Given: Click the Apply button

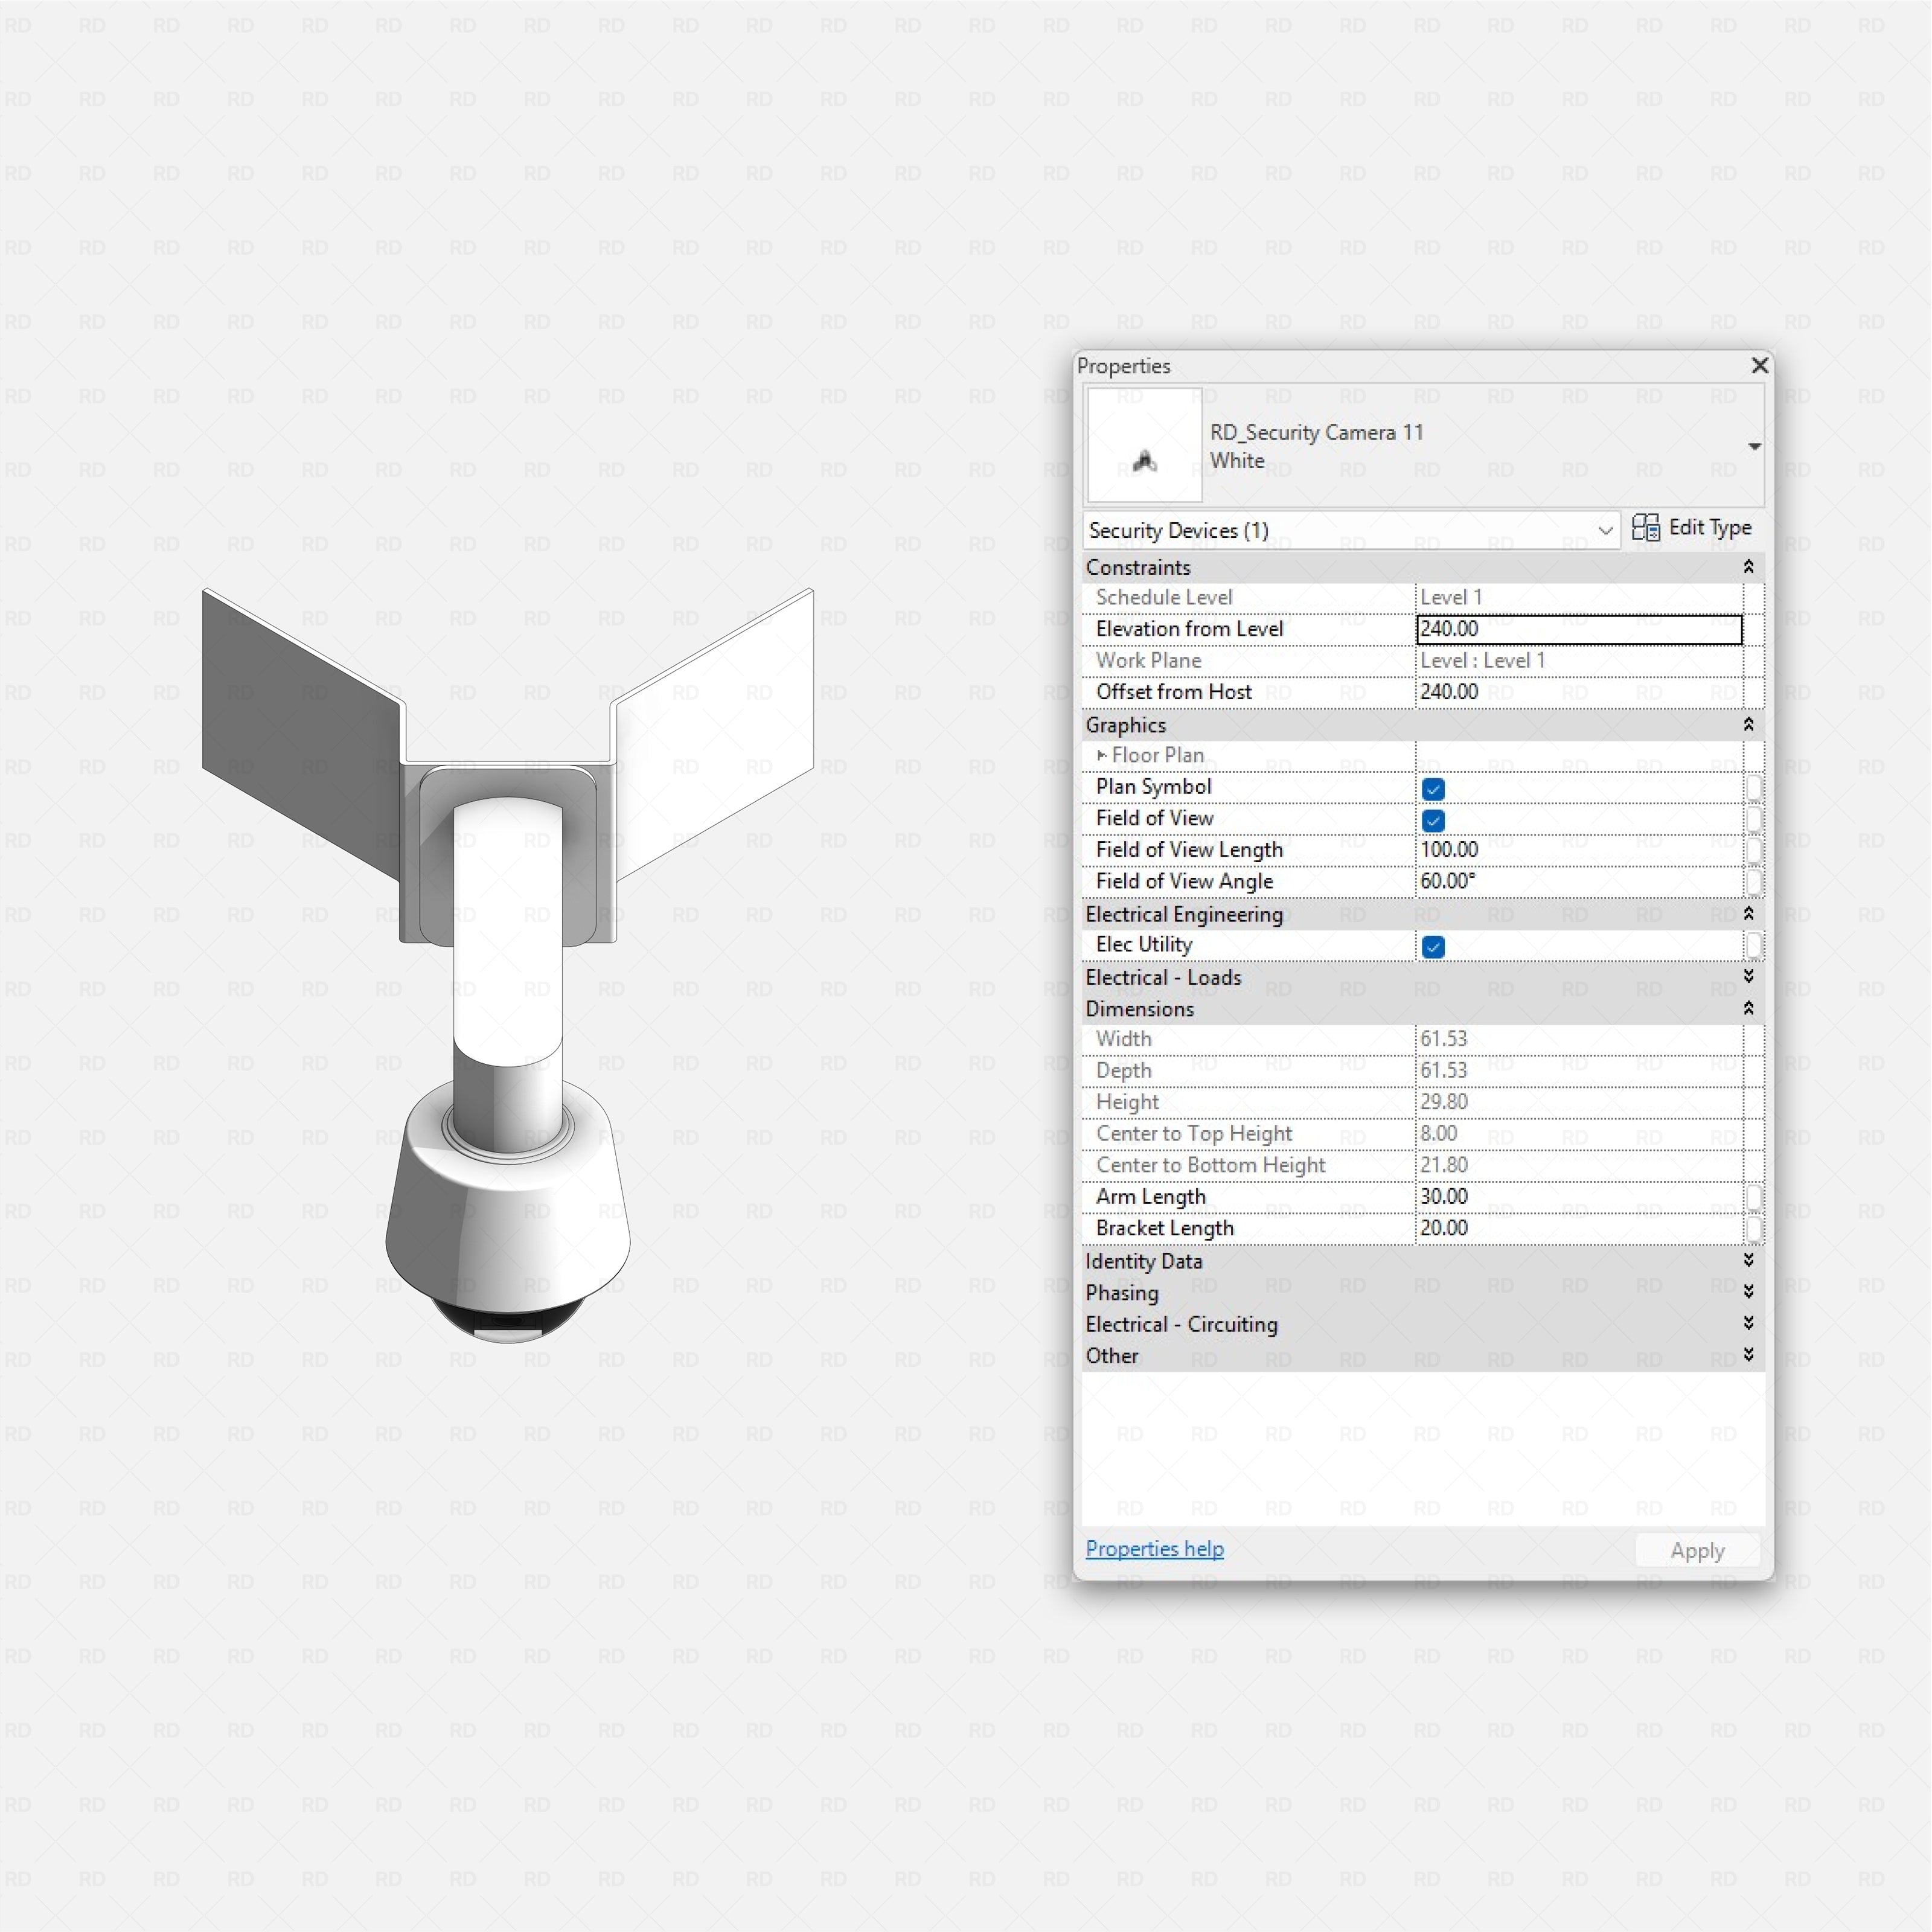Looking at the screenshot, I should pos(1697,1551).
